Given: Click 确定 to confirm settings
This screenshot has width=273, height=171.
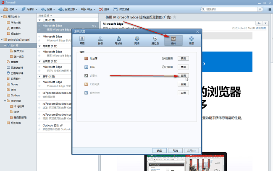Looking at the screenshot, I should click(x=159, y=150).
